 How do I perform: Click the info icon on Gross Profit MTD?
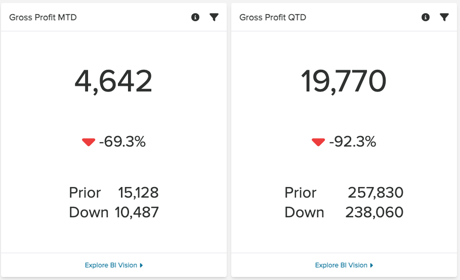point(195,17)
